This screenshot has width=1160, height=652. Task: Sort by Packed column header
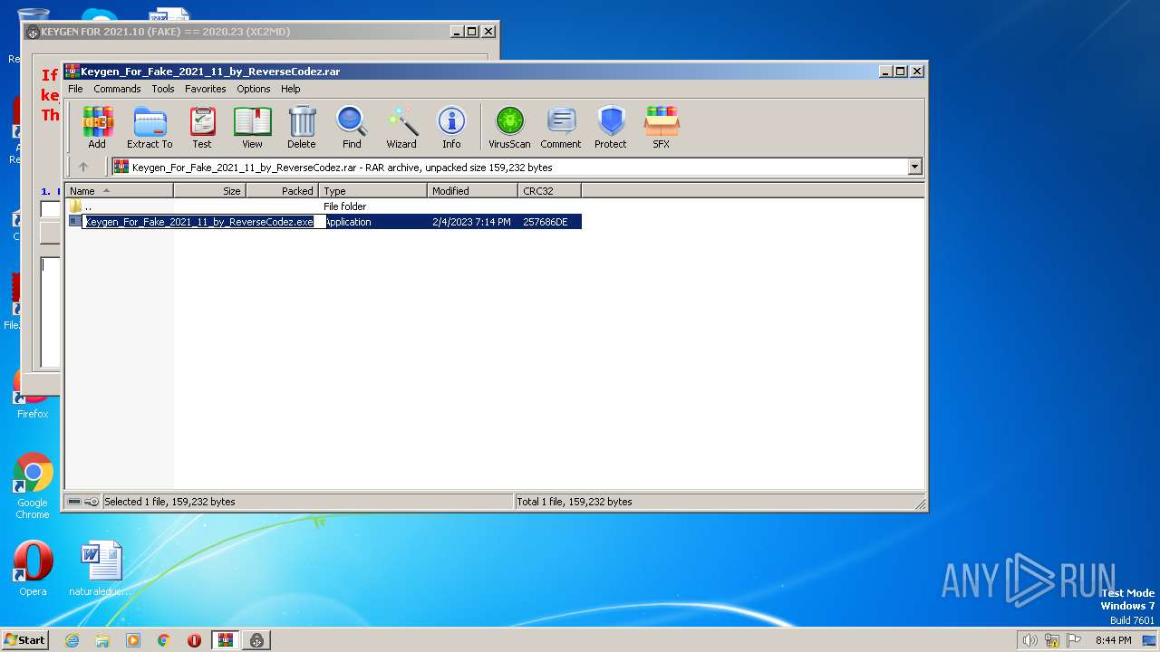click(282, 191)
